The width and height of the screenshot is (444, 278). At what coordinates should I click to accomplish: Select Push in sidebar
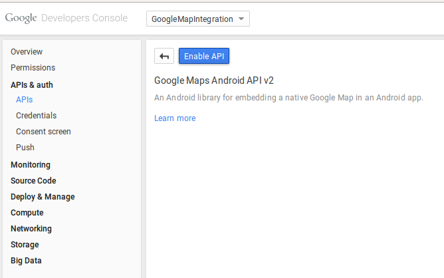click(x=25, y=148)
